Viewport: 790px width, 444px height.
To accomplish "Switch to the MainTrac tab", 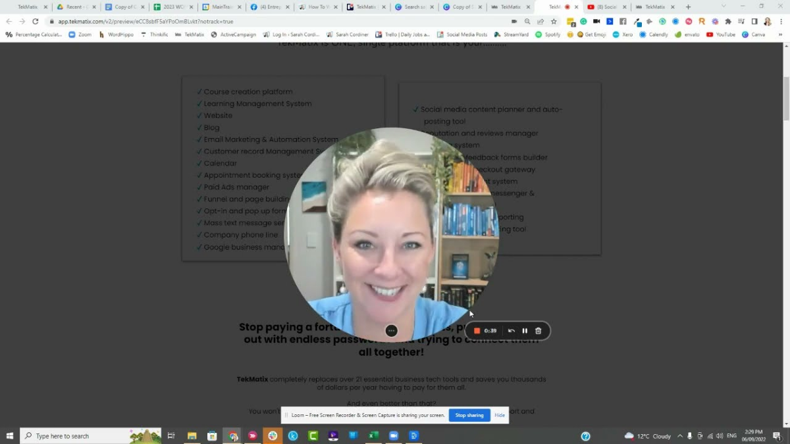I will 221,7.
